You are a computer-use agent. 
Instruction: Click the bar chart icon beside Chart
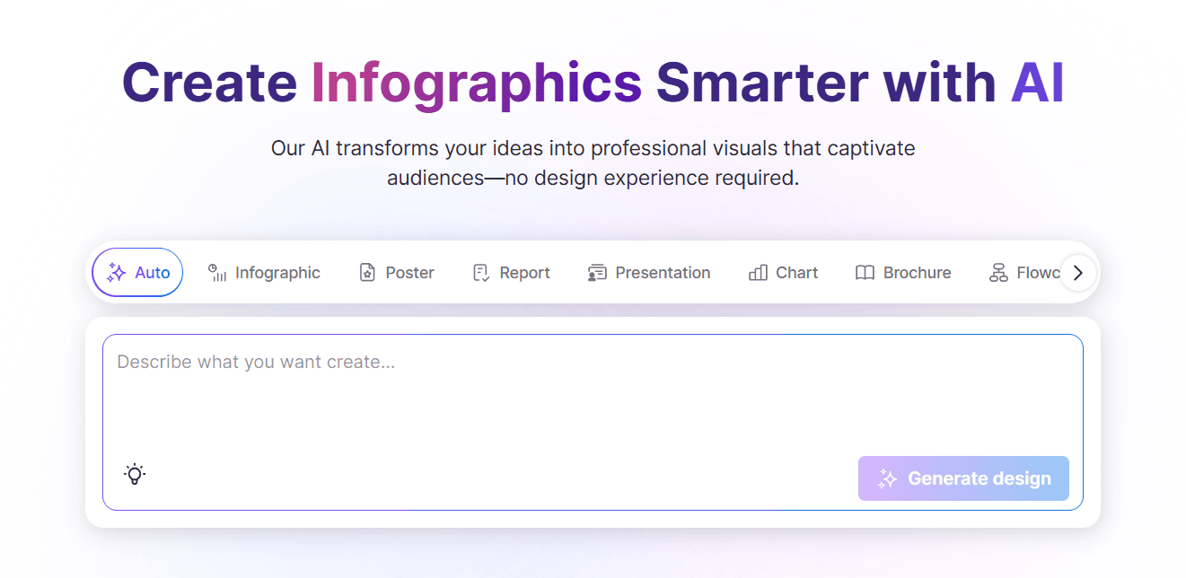[x=758, y=273]
